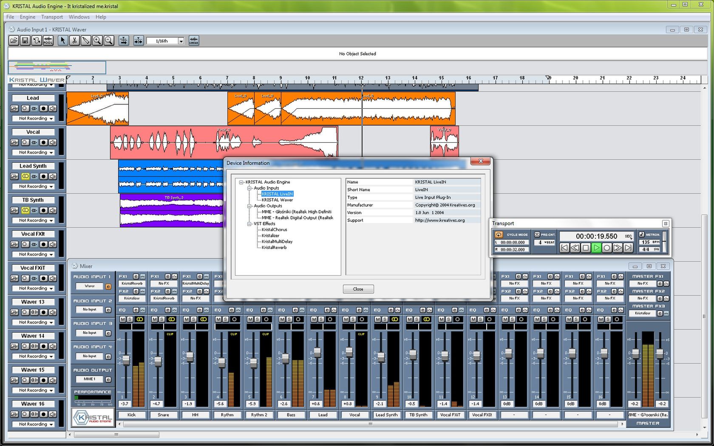The image size is (714, 446).
Task: Edit Audio Input 1 Waver plug-in
Action: coord(108,286)
